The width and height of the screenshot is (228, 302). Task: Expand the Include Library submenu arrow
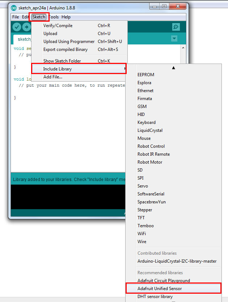tap(125, 69)
